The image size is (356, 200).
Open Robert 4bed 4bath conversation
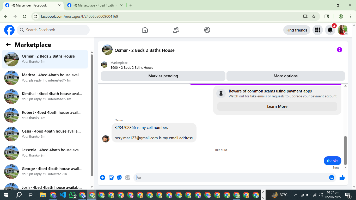click(x=45, y=115)
